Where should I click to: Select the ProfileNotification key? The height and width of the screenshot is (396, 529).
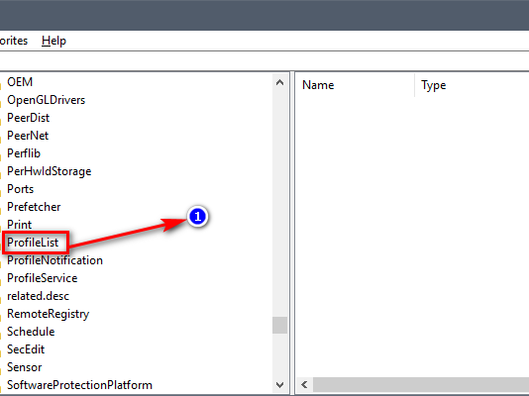[x=55, y=260]
